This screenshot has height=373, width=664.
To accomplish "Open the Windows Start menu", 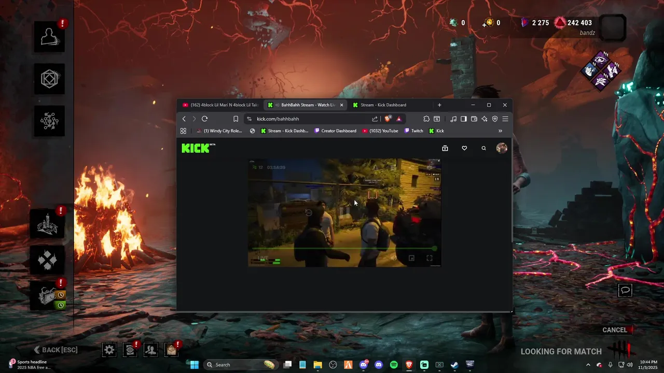I will tap(194, 365).
